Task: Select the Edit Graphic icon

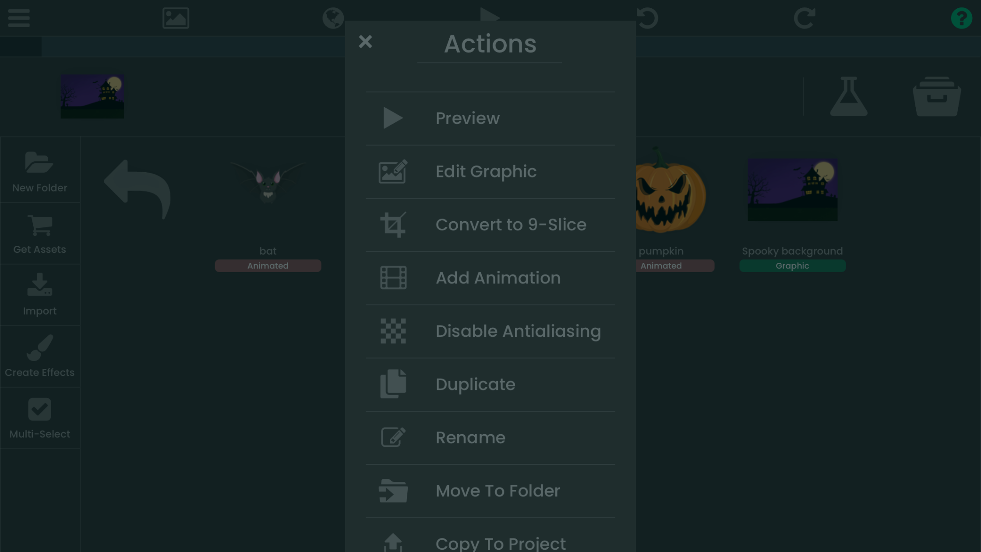Action: coord(393,171)
